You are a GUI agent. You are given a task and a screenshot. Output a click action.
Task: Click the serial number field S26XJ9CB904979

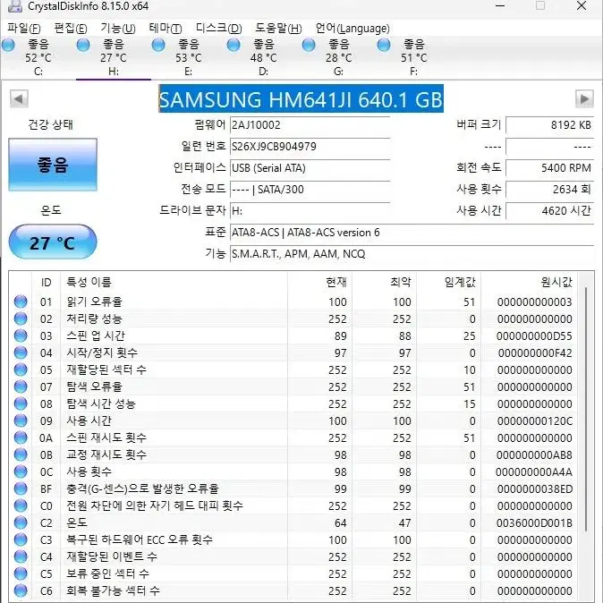[x=310, y=147]
